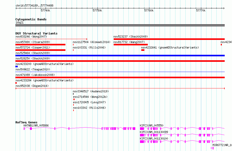Click the chr16:57734189..57774488 coordinates text
Screen dimensions: 232x151
[34, 5]
